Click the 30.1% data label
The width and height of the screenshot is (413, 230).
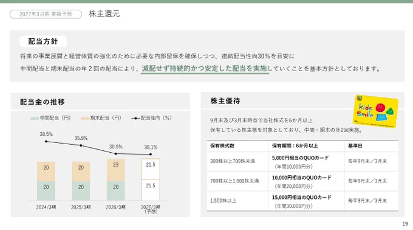(x=151, y=147)
